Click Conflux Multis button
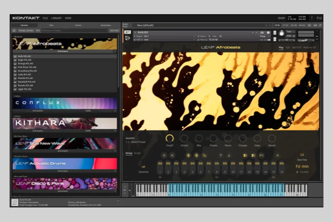Viewport: 333px width, 222px height. pos(88,111)
